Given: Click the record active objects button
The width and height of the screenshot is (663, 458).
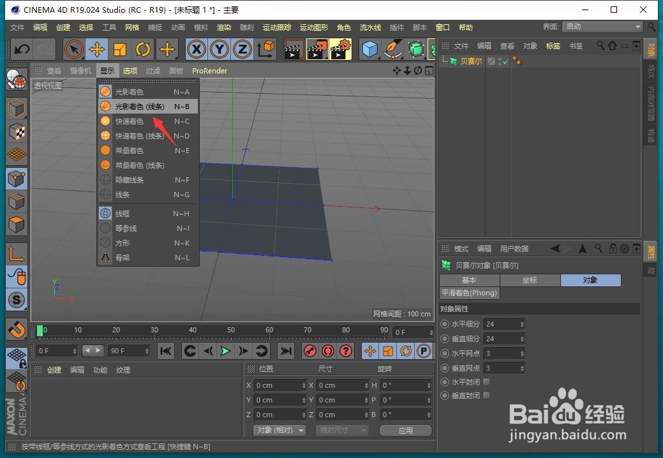Looking at the screenshot, I should tap(310, 351).
